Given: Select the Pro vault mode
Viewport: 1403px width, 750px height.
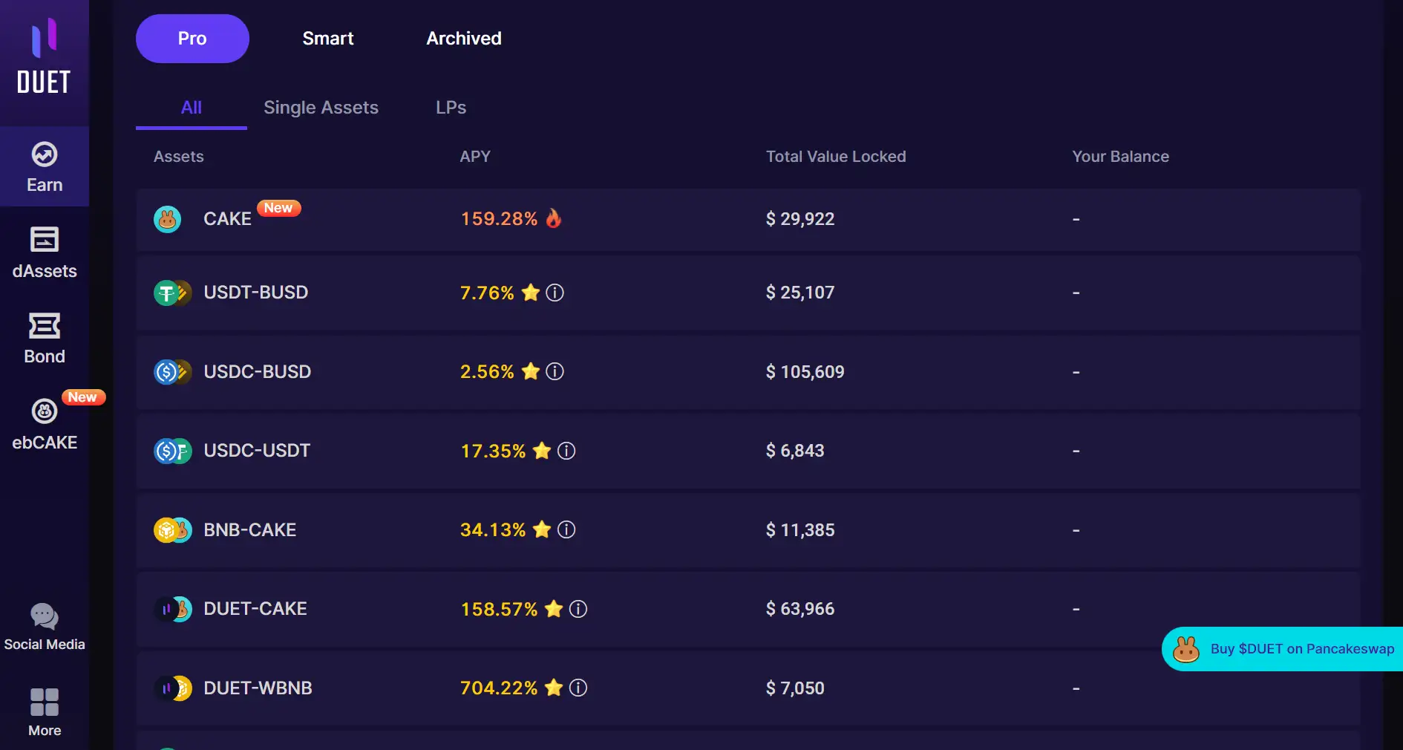Looking at the screenshot, I should (x=192, y=39).
